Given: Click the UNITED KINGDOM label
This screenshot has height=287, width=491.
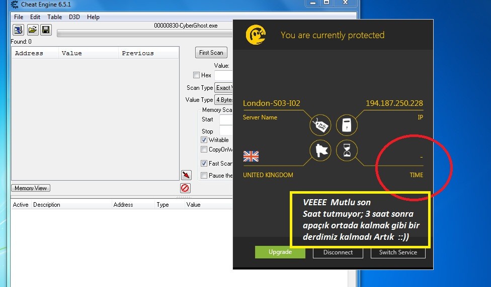Looking at the screenshot, I should (x=268, y=175).
